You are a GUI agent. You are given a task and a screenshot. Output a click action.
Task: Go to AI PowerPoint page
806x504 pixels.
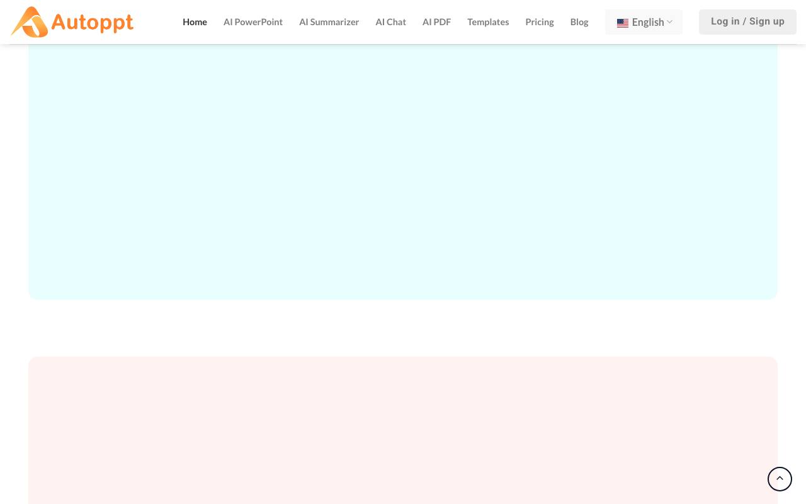pos(253,22)
